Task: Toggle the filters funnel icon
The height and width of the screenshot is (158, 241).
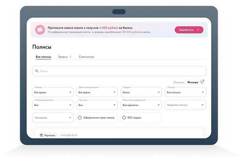Action: coord(202,82)
